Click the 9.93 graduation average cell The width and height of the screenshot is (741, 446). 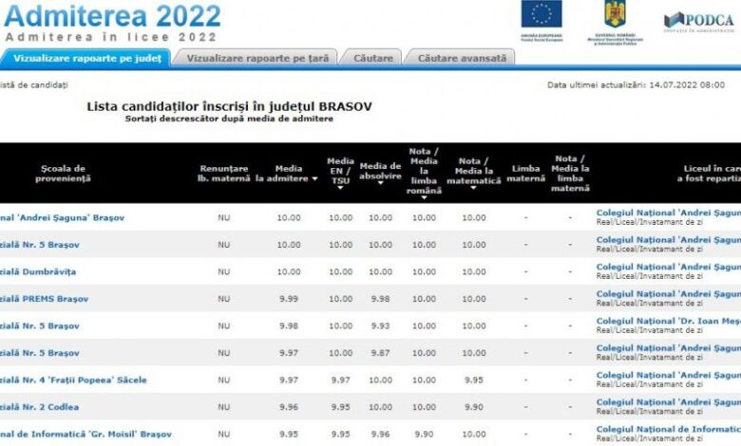380,325
